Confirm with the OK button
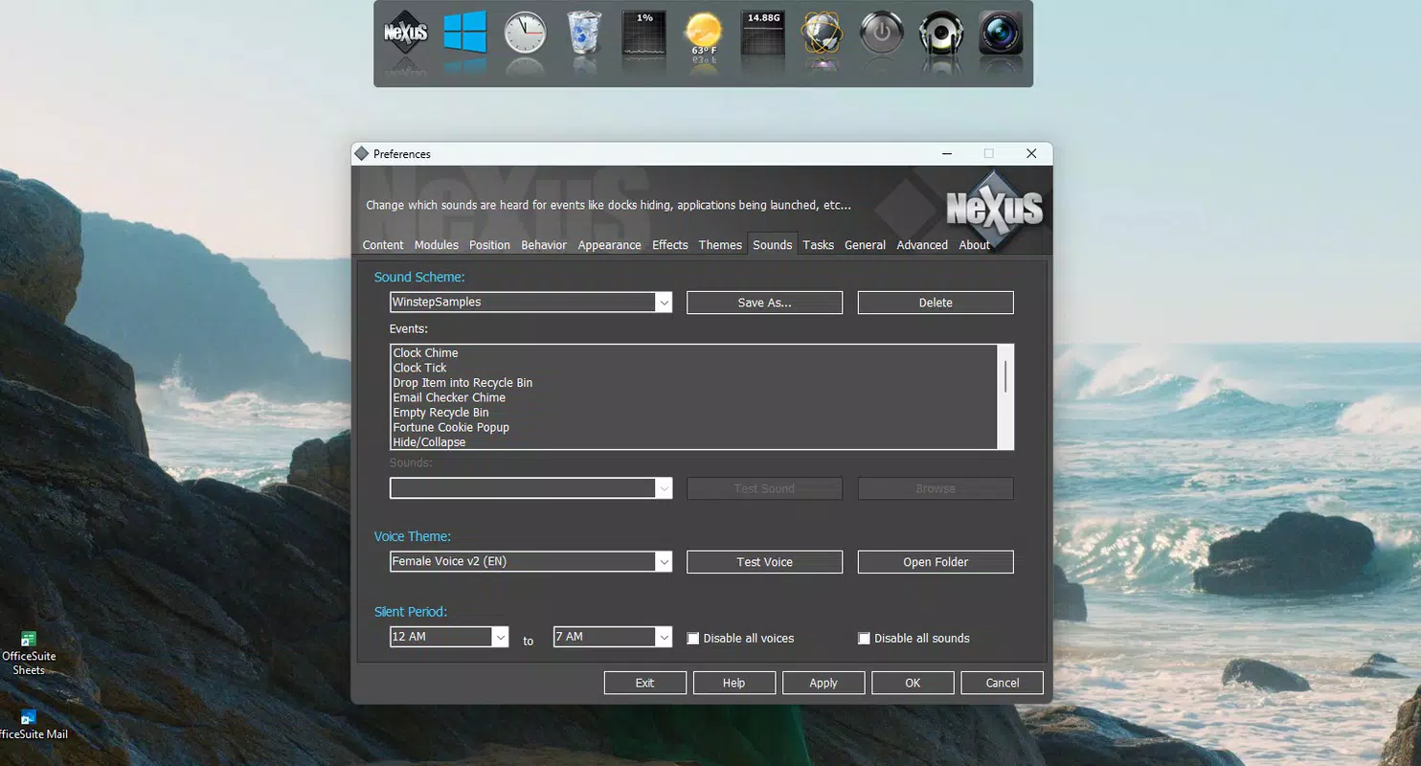1421x766 pixels. point(913,683)
